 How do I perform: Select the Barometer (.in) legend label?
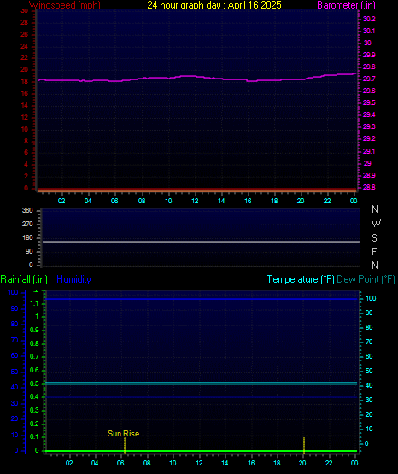[346, 4]
